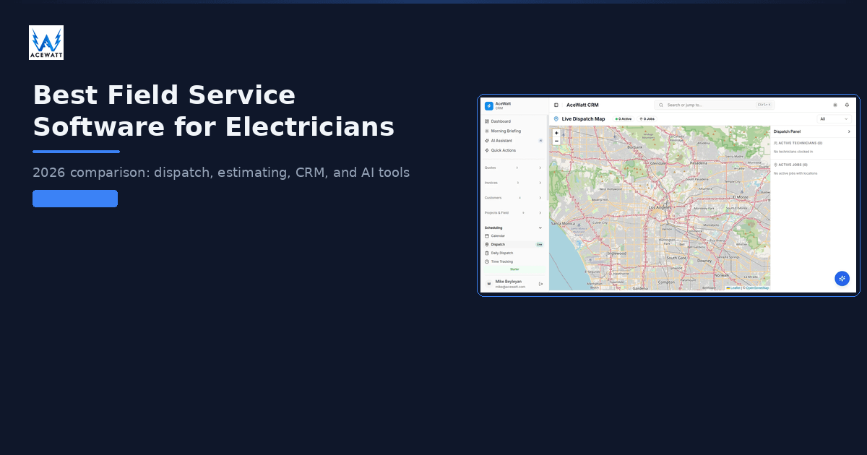Click the mike@acewatt.com email text
Image resolution: width=867 pixels, height=455 pixels.
[510, 287]
